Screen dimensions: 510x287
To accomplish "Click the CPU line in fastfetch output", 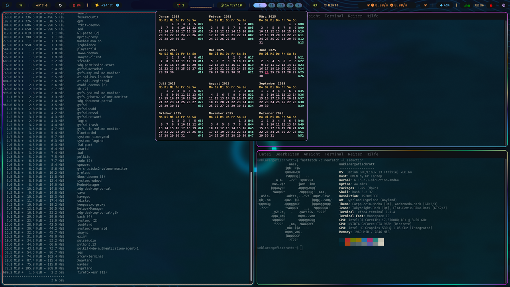I will pos(382,220).
